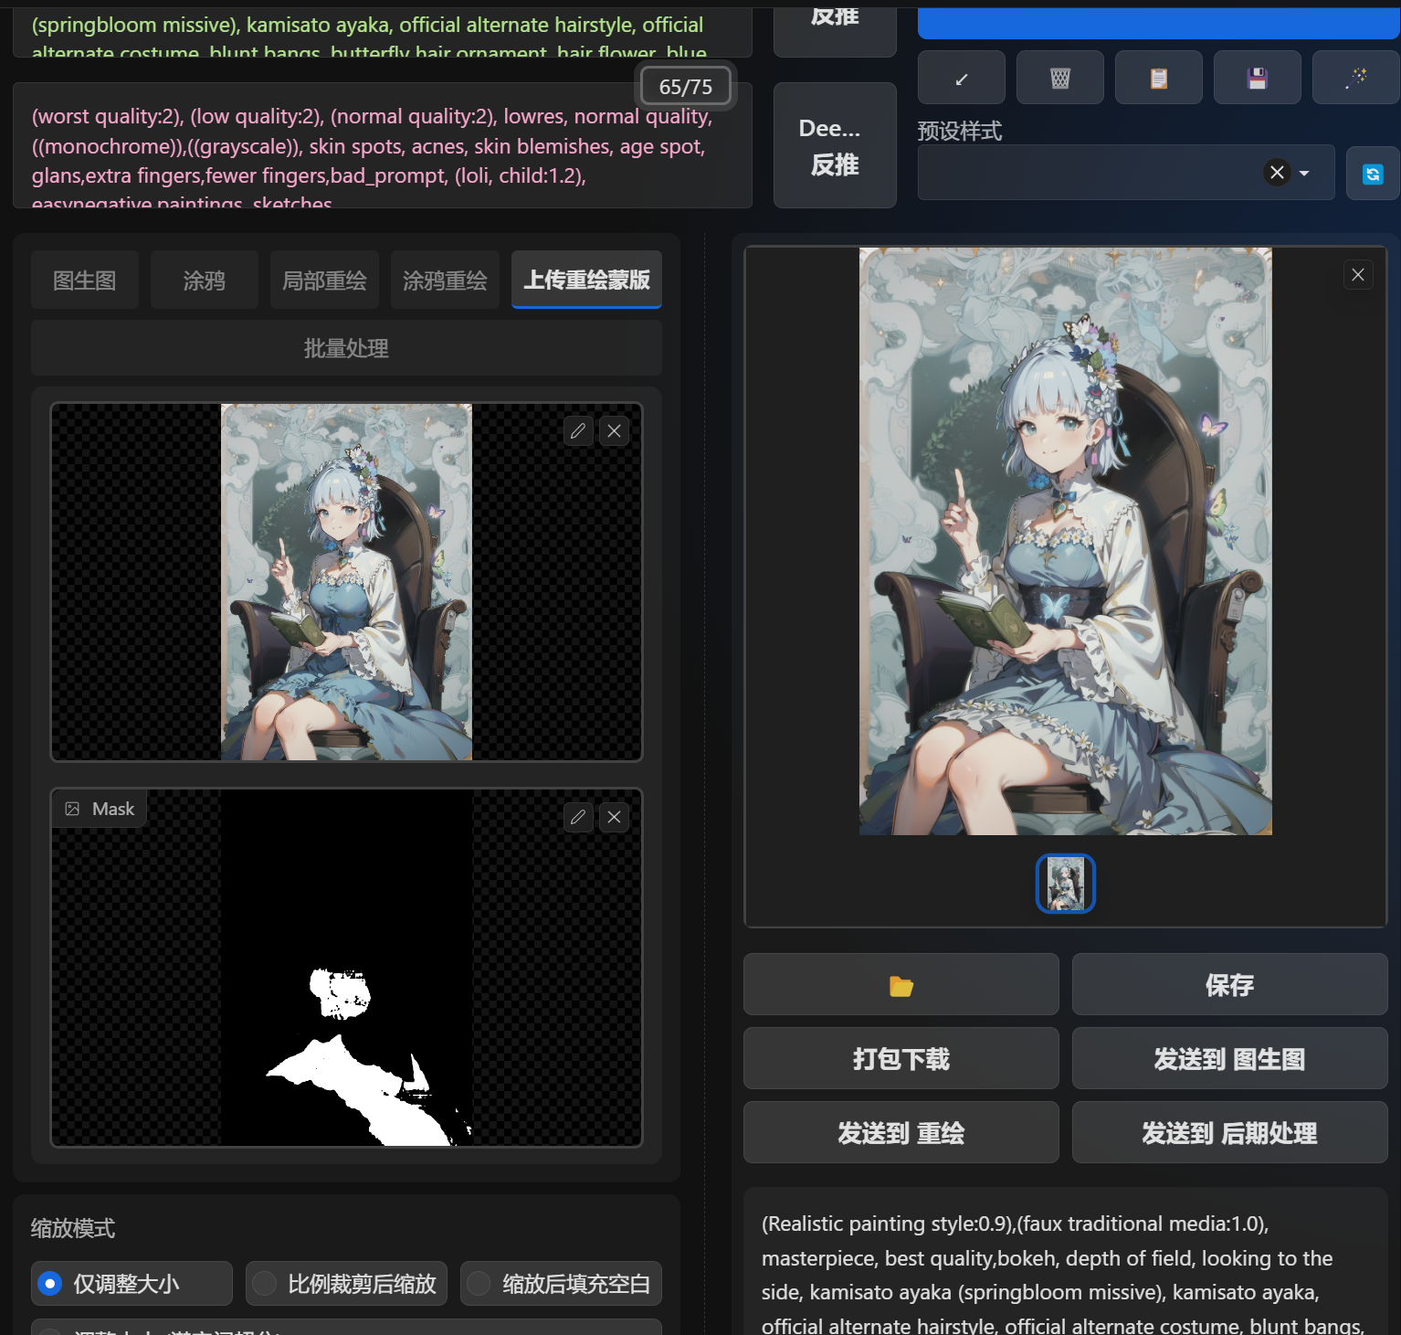
Task: Edit the uploaded source image with pencil icon
Action: (x=578, y=430)
